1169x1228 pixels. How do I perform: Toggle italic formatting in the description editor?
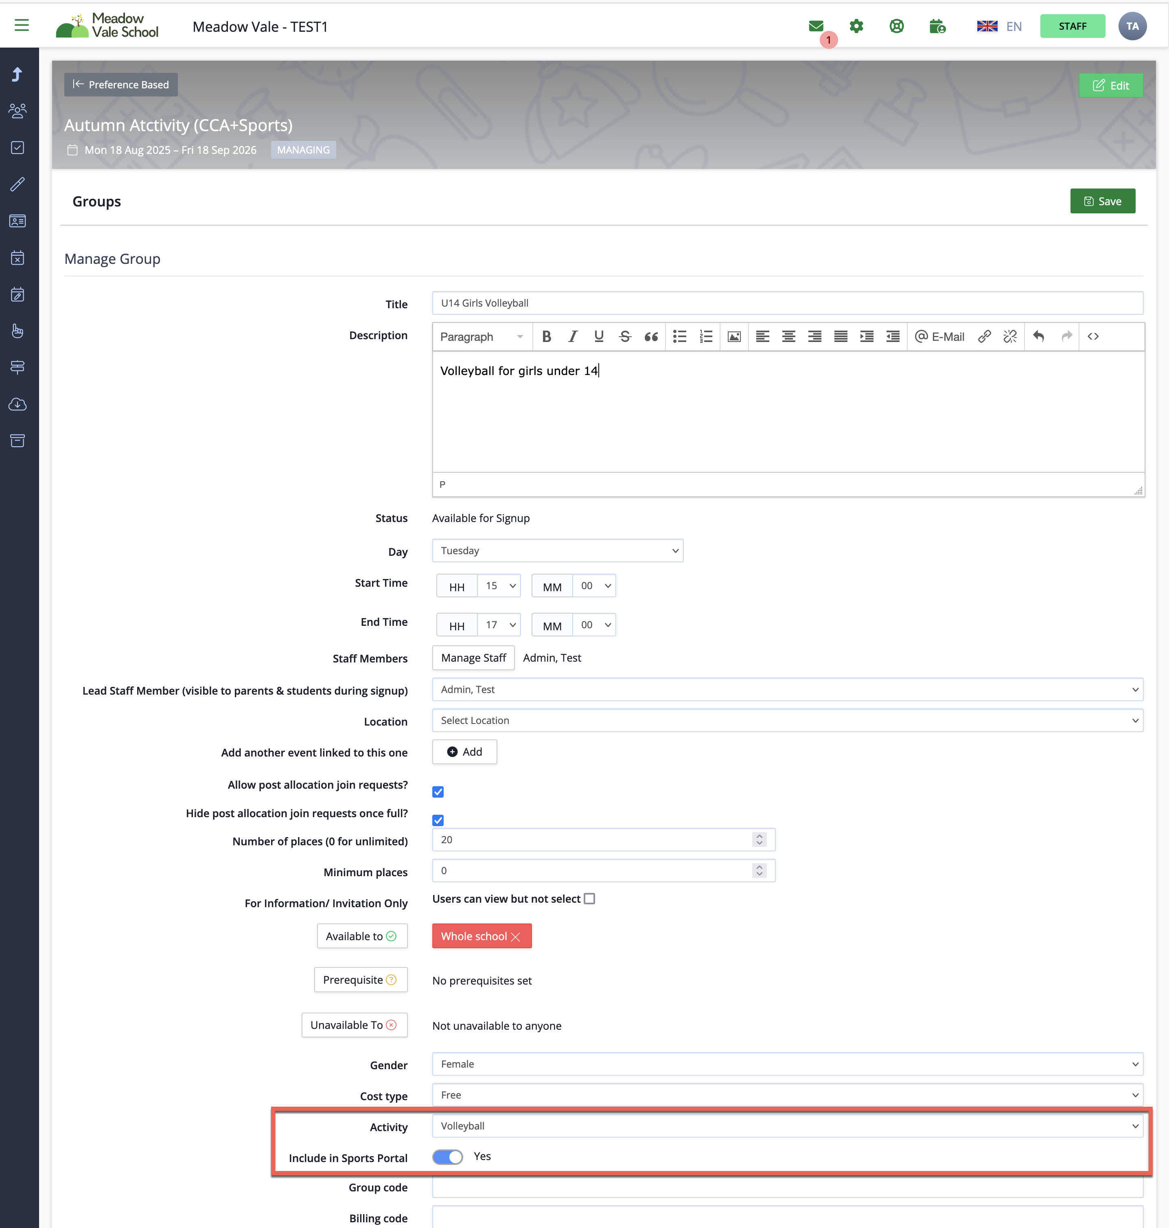point(573,337)
